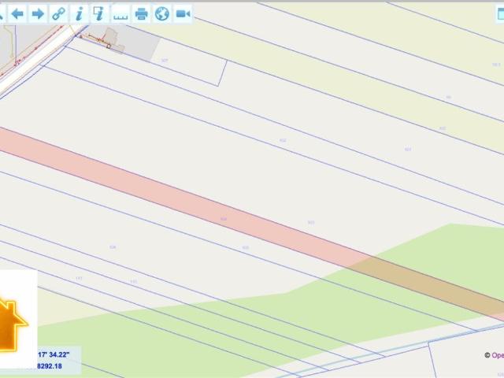Click the next extent right arrow
This screenshot has height=378, width=504.
38,13
